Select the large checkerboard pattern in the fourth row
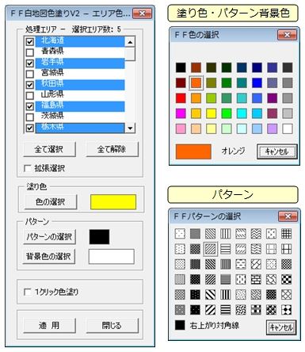Viewport: 305px width, 352px height. coord(287,279)
